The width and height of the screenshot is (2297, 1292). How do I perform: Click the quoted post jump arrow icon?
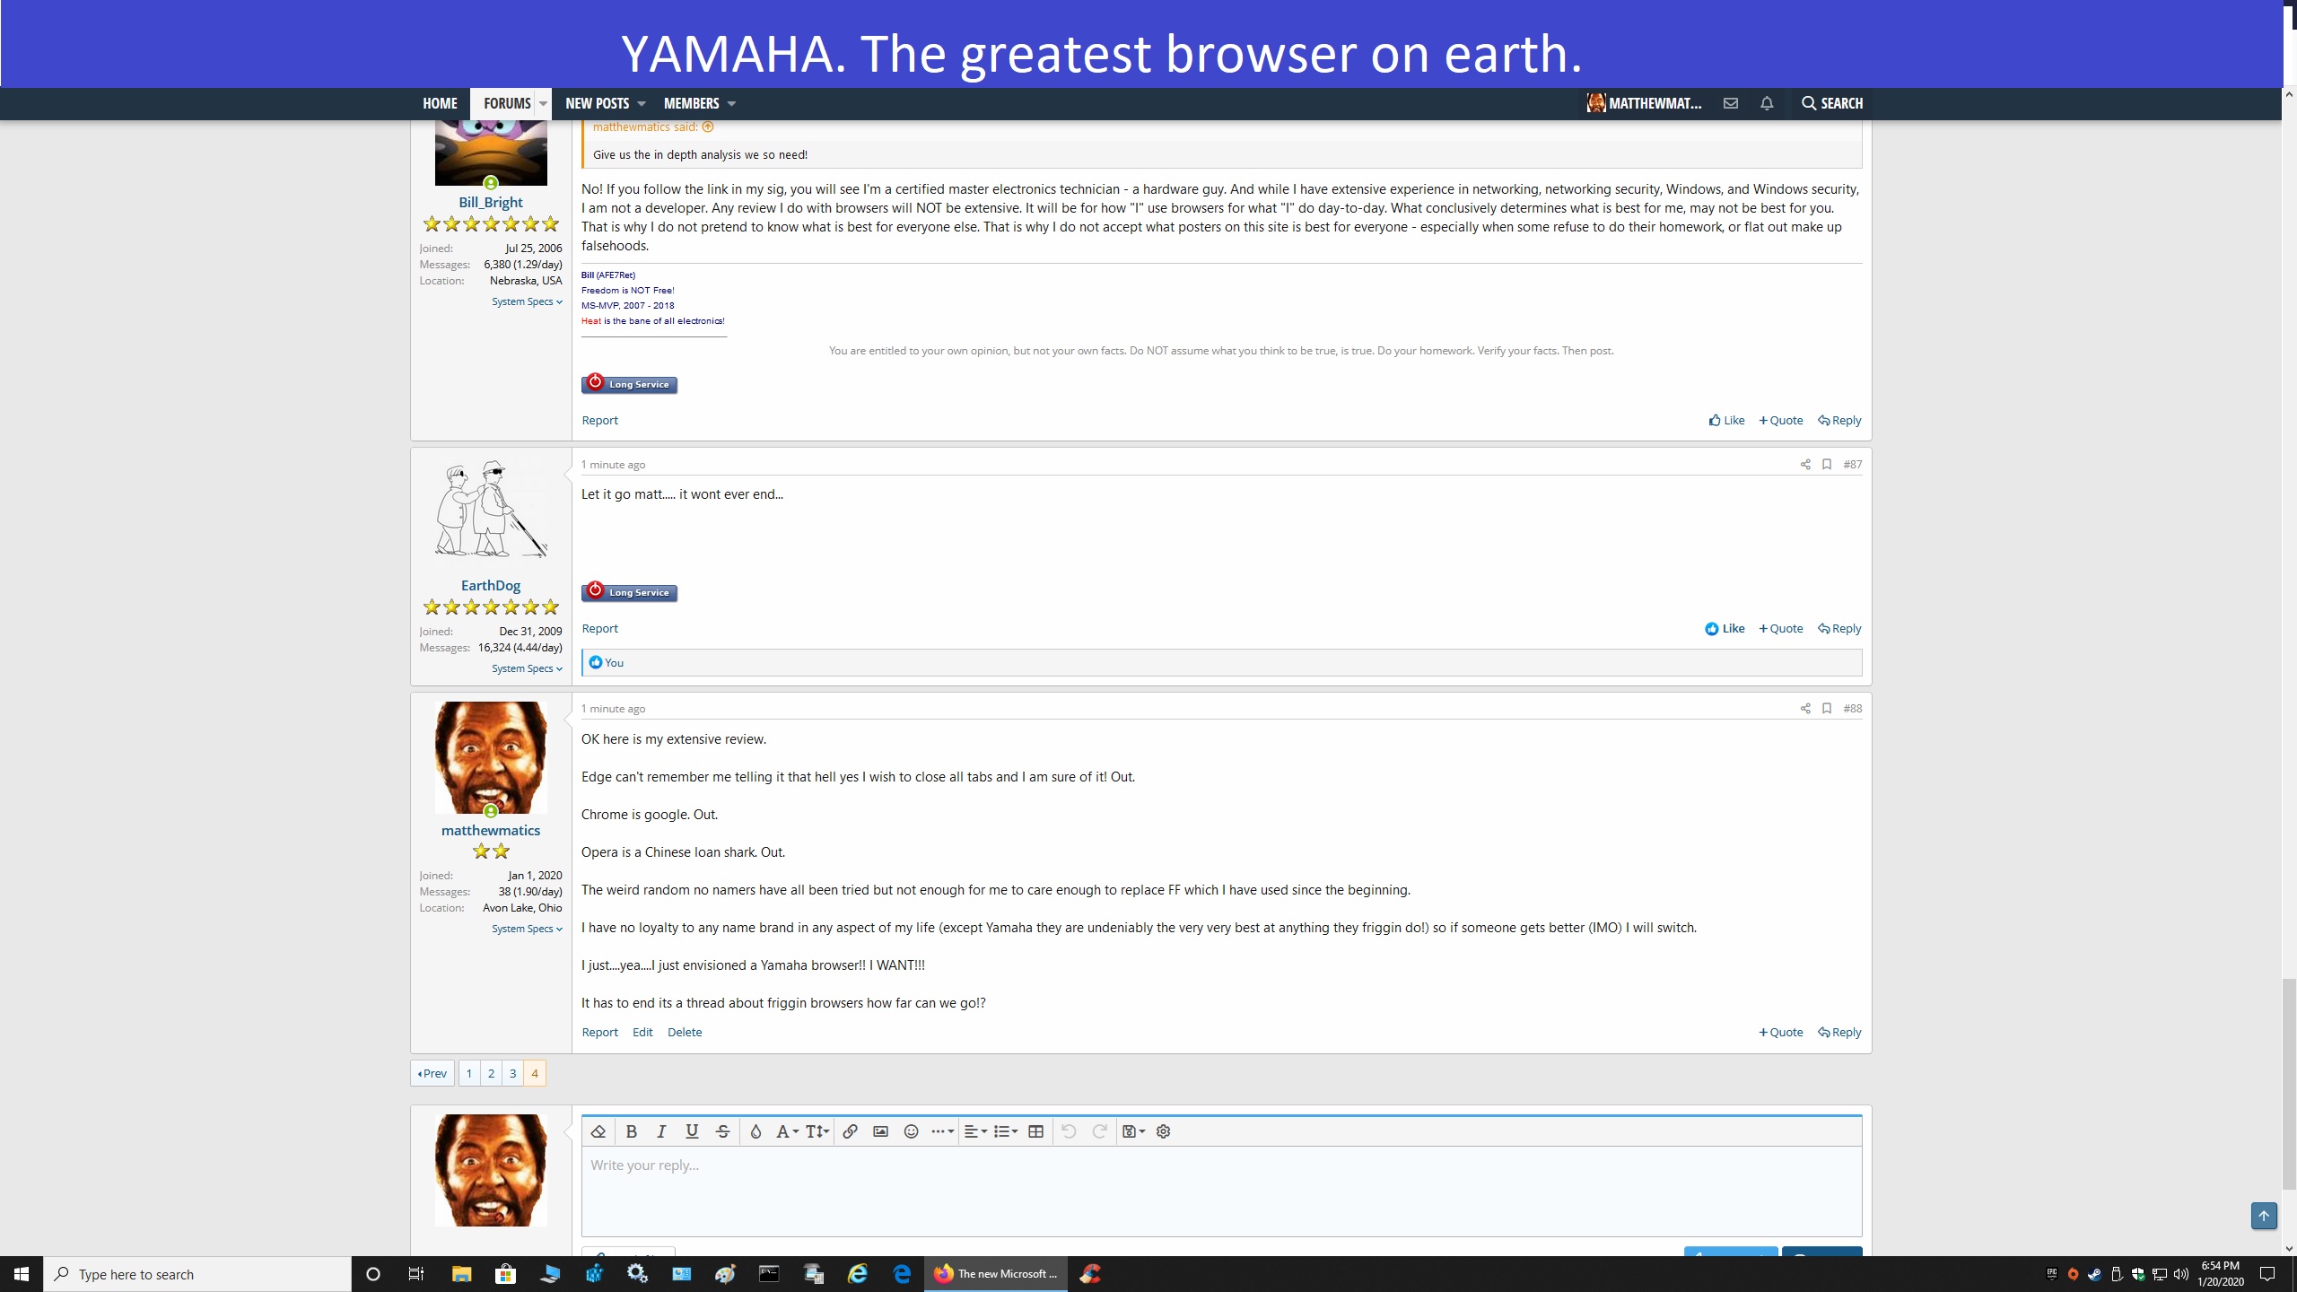pos(708,127)
